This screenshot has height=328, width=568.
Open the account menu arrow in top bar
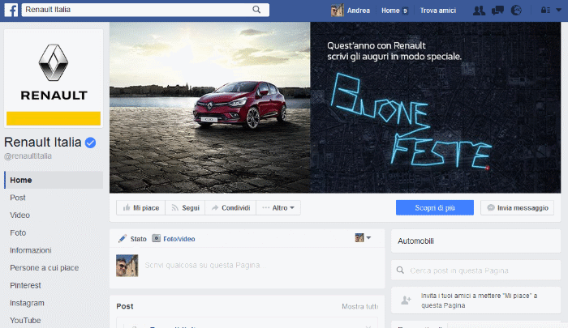tap(557, 11)
